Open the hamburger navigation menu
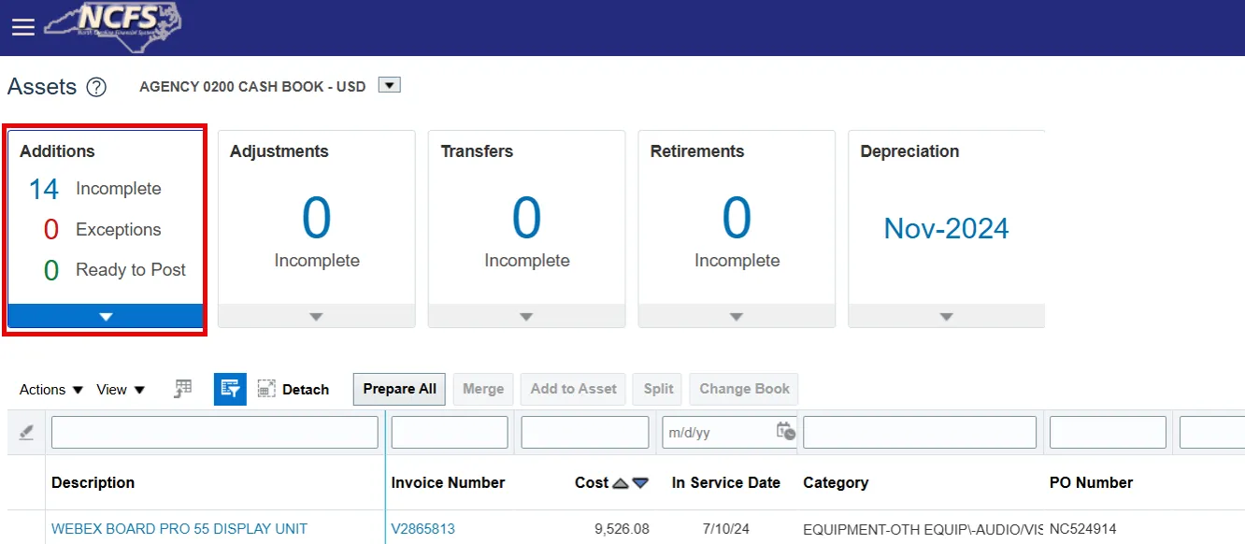 pos(23,27)
